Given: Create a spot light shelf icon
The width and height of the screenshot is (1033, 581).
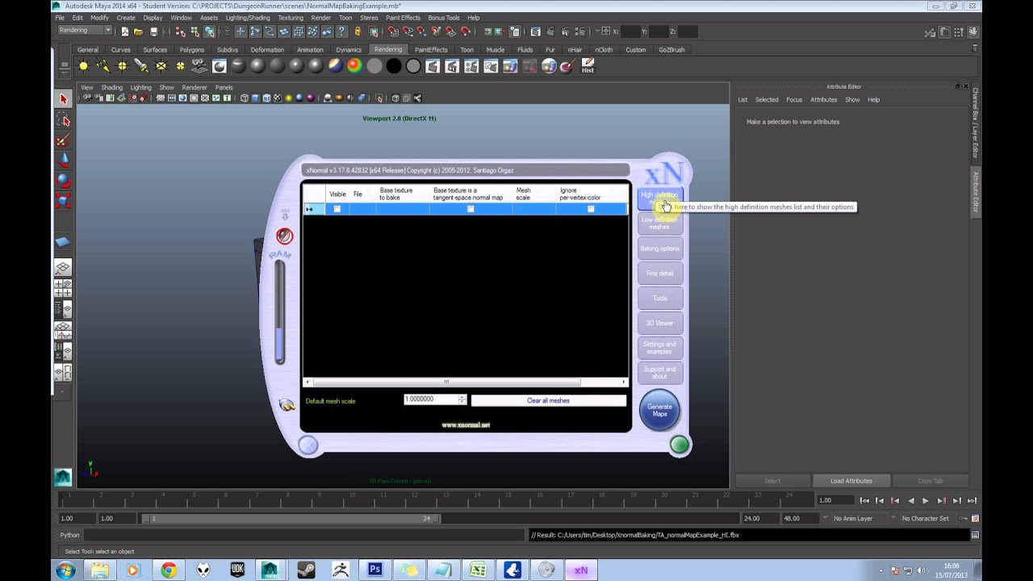Looking at the screenshot, I should point(141,66).
